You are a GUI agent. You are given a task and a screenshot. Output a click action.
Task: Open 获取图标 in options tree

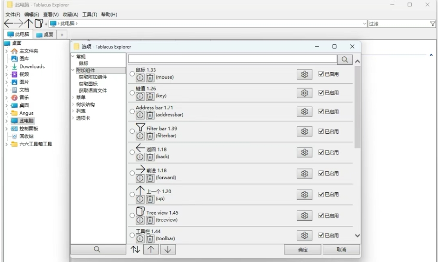pos(88,84)
